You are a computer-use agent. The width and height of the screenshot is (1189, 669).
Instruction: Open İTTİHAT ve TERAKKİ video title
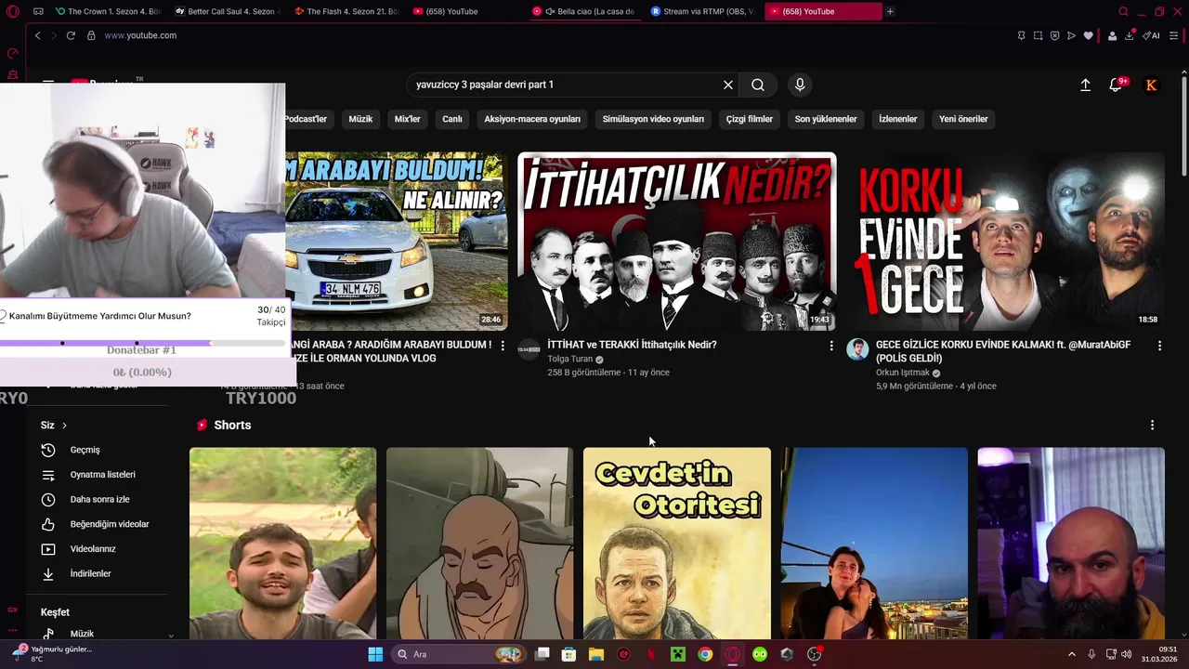point(632,345)
